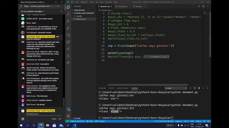Open the File menu
The image size is (229, 128).
[72, 2]
